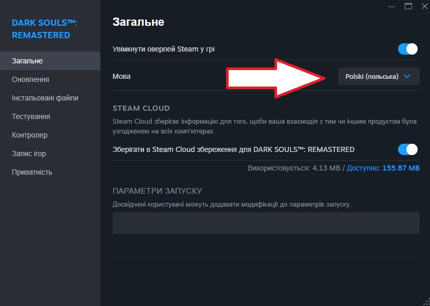Click the launch options input field
430x306 pixels.
(266, 223)
